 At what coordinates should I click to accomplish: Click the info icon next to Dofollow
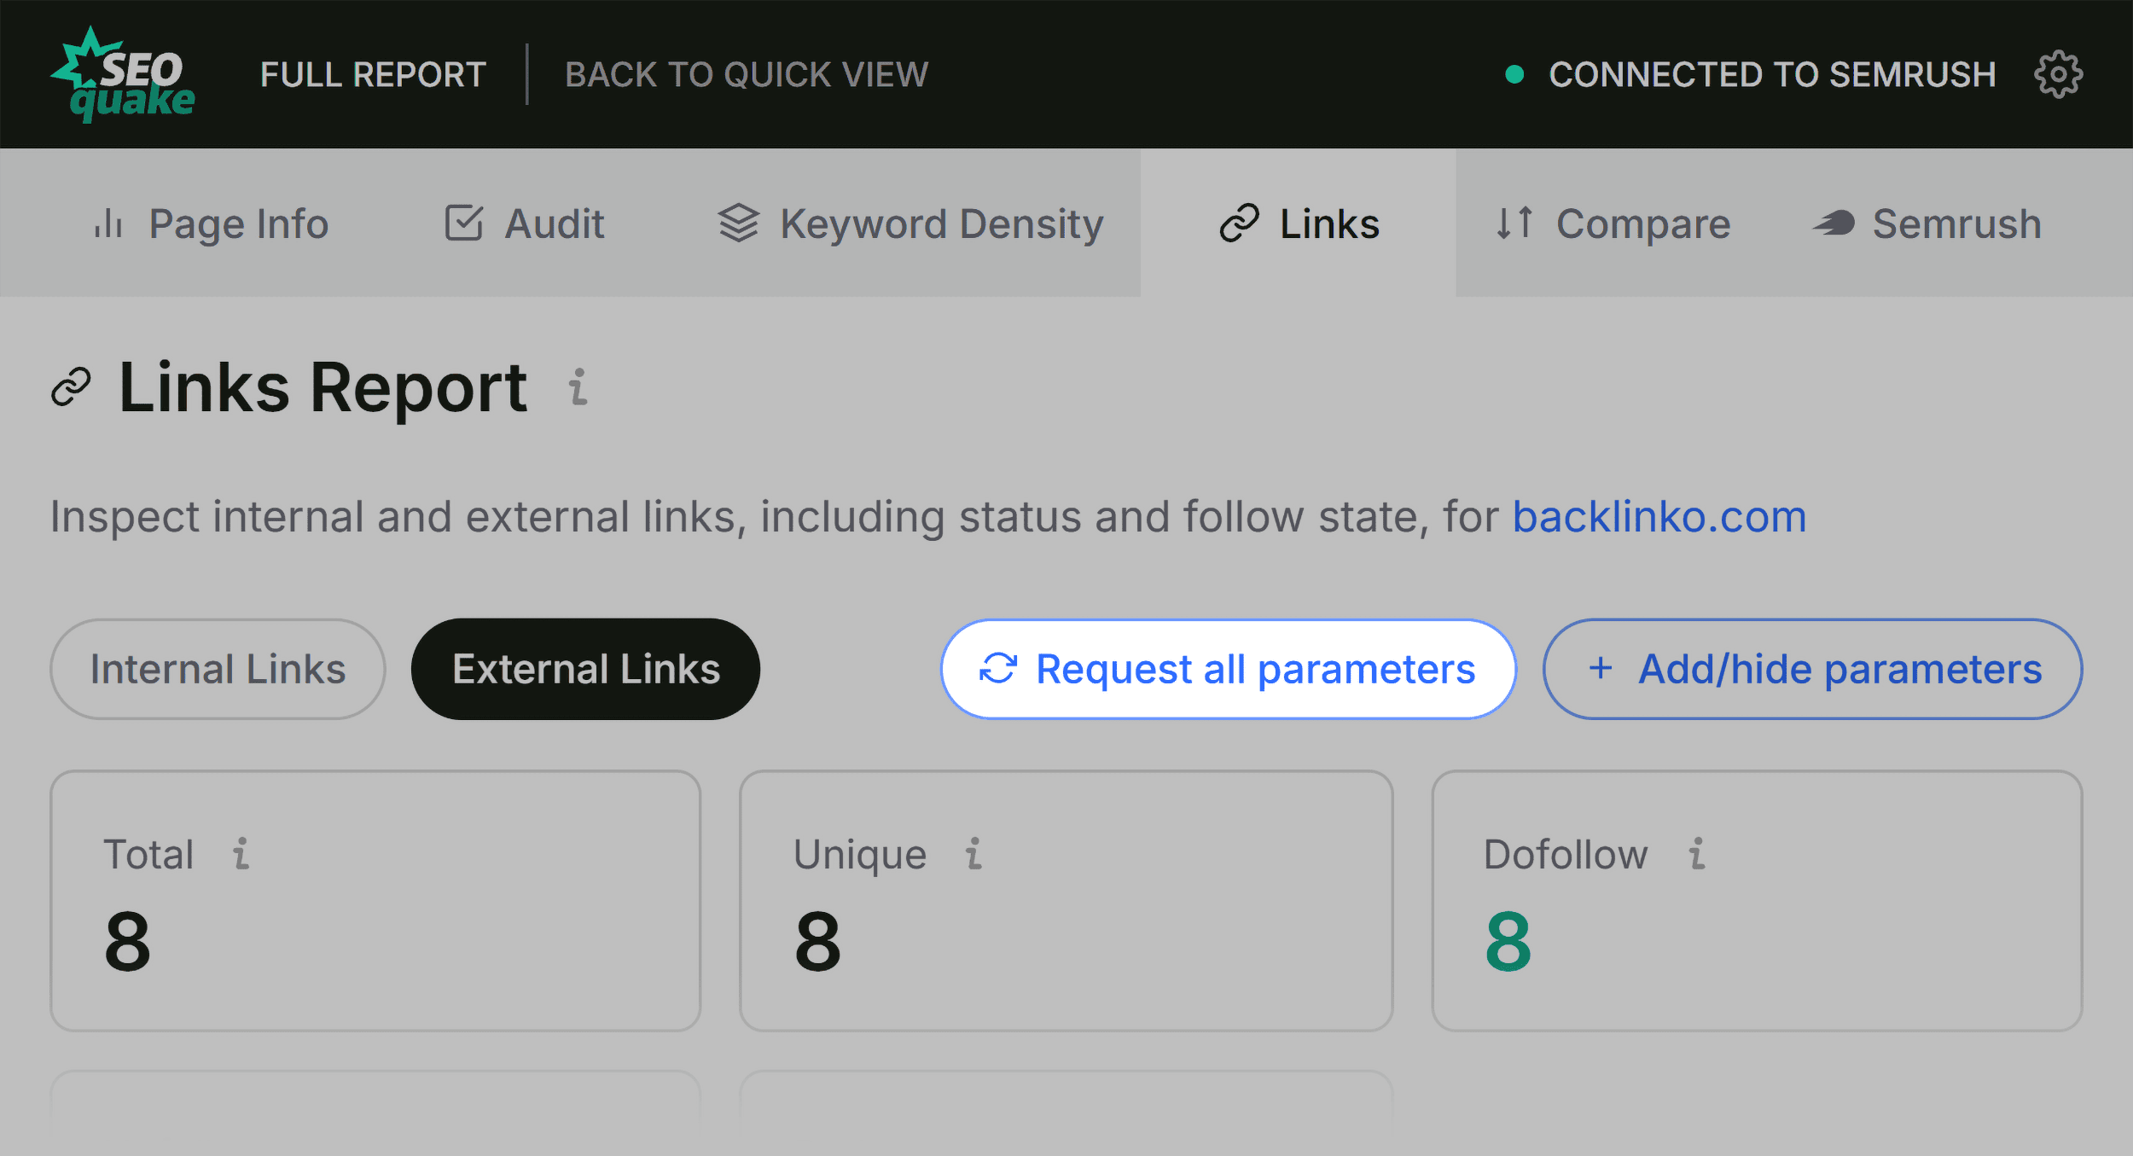tap(1697, 853)
